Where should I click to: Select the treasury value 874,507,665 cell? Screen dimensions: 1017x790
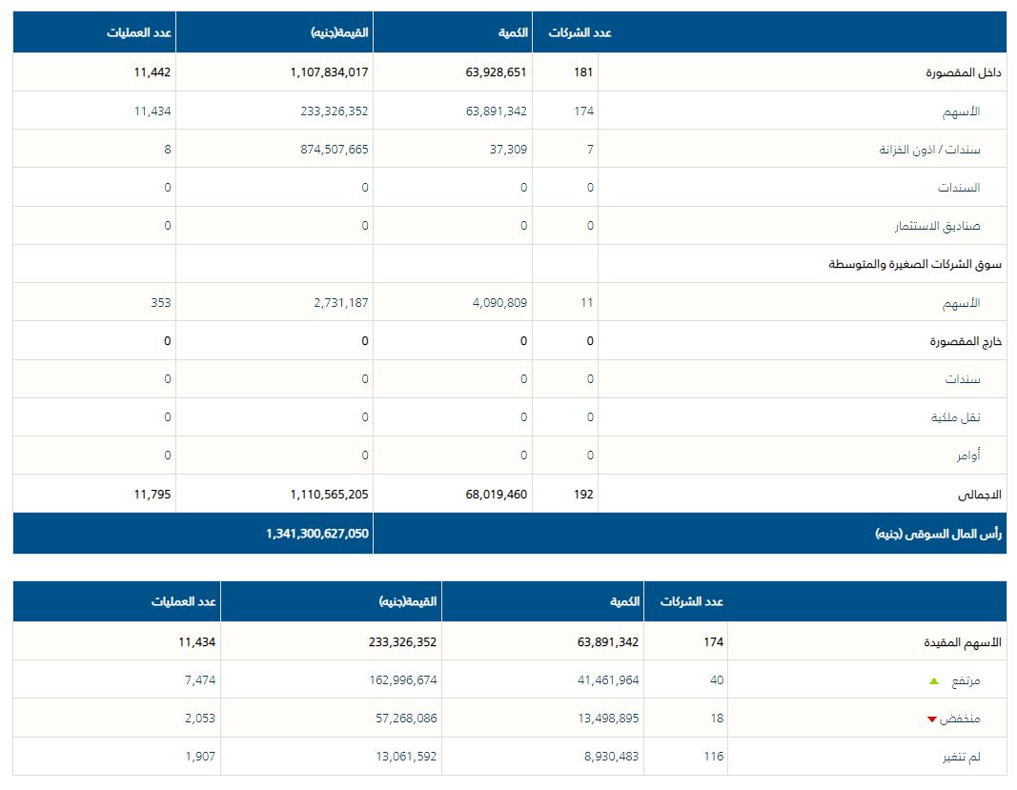(329, 150)
